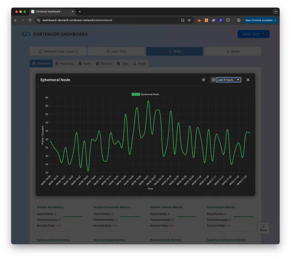
Task: Click the Heatmap grid icon
Action: click(x=57, y=63)
